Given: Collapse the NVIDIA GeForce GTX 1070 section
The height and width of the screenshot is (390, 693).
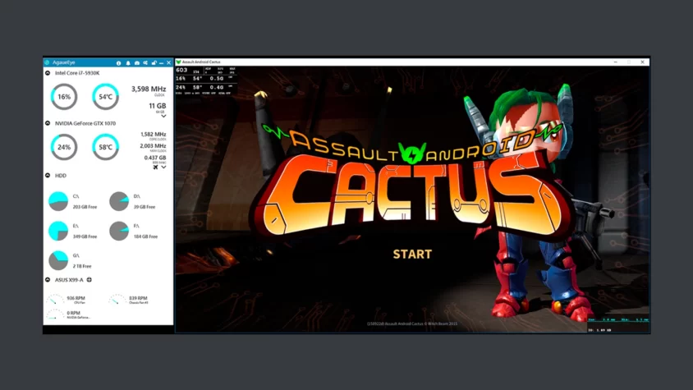Looking at the screenshot, I should point(48,123).
